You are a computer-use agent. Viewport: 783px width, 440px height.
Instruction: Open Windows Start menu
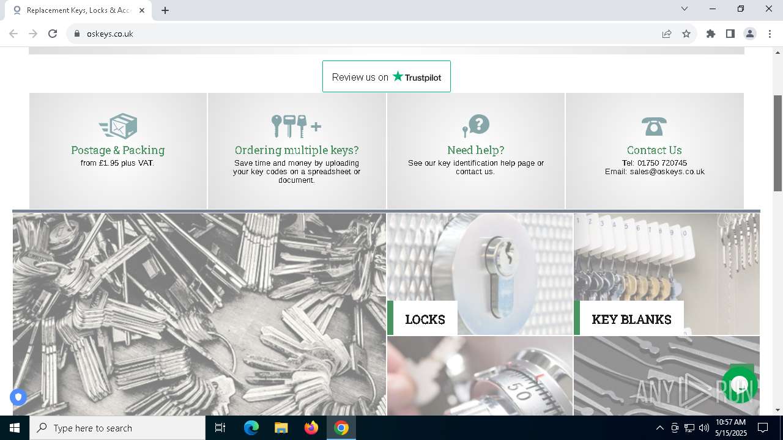15,428
